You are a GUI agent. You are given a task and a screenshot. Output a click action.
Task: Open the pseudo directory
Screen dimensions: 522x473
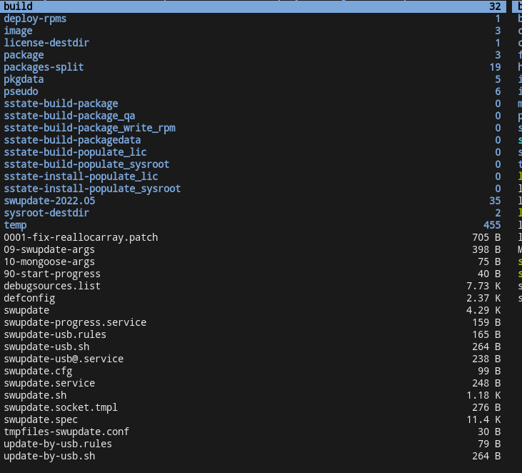click(21, 91)
